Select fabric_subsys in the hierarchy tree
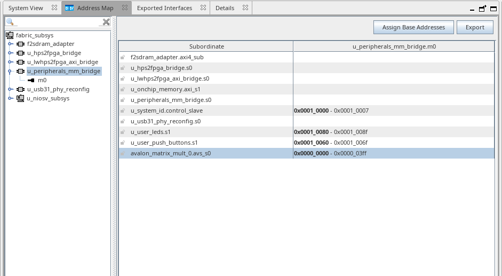This screenshot has width=502, height=276. tap(35, 35)
